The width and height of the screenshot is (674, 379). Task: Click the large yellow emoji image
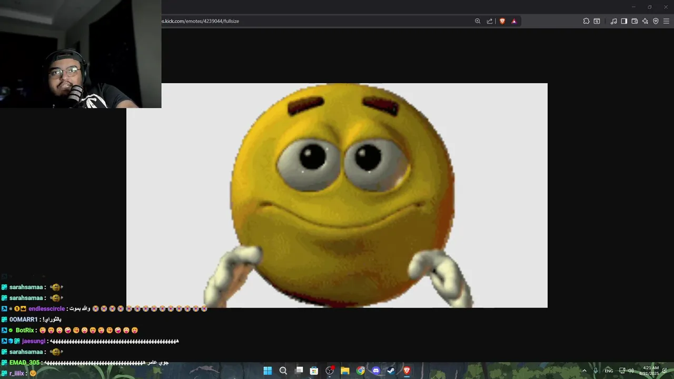[337, 195]
